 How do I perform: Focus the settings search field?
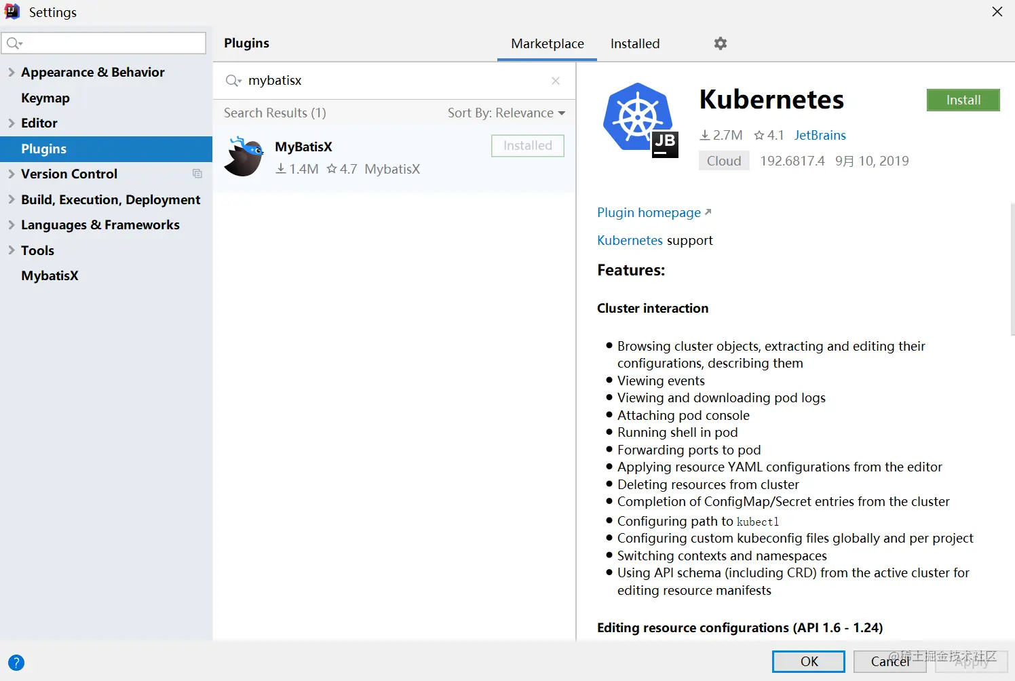point(104,43)
